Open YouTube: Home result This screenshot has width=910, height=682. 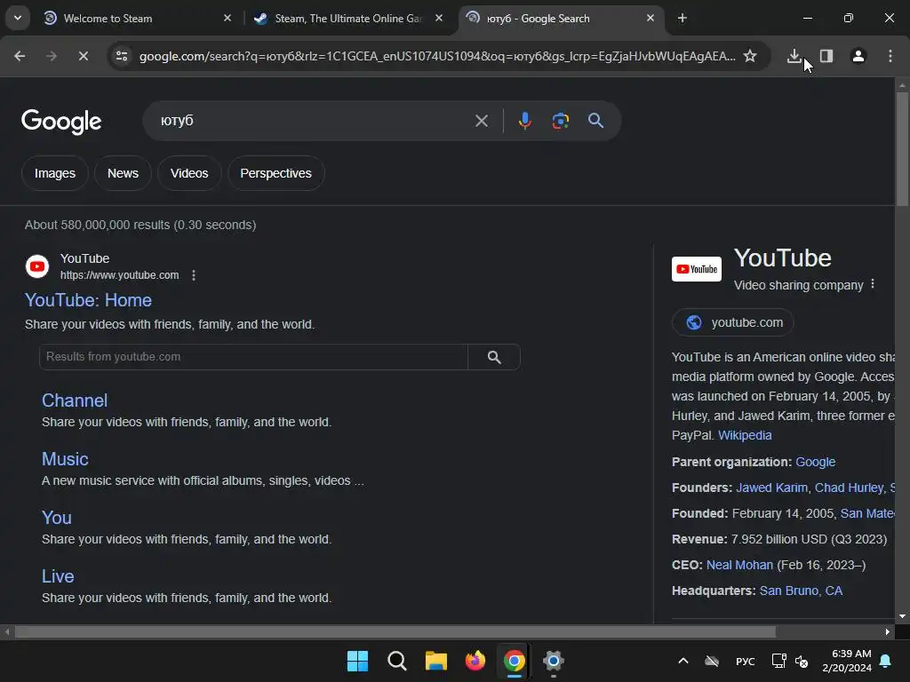point(88,300)
